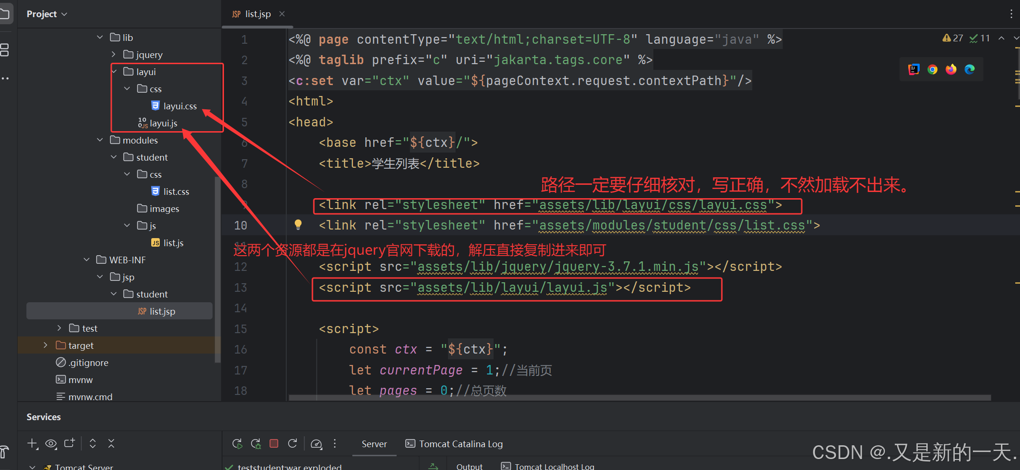Collapse the jsp folder
The height and width of the screenshot is (470, 1020).
pos(100,277)
